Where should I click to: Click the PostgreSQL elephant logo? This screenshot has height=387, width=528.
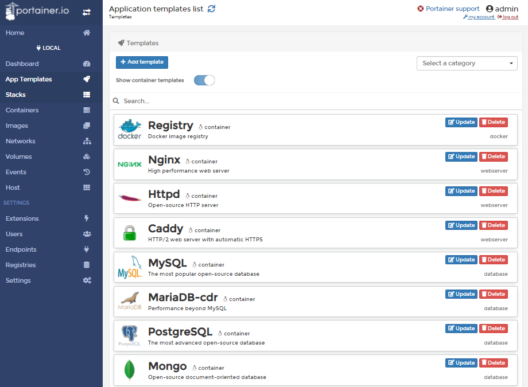click(x=130, y=335)
